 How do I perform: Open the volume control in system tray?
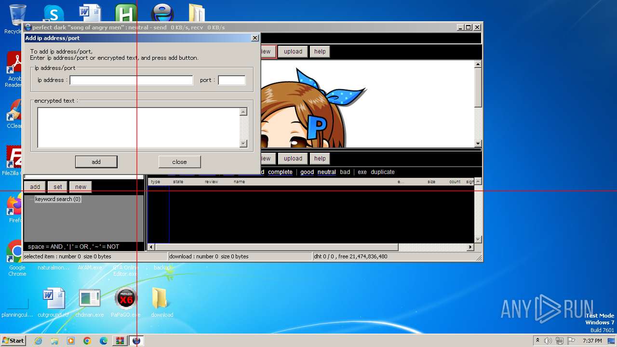pyautogui.click(x=548, y=341)
